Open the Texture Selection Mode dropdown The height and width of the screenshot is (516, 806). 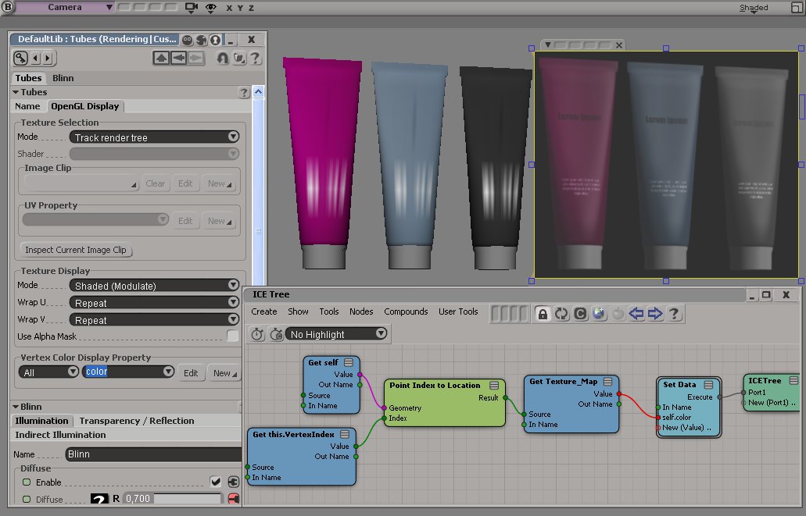pos(154,137)
